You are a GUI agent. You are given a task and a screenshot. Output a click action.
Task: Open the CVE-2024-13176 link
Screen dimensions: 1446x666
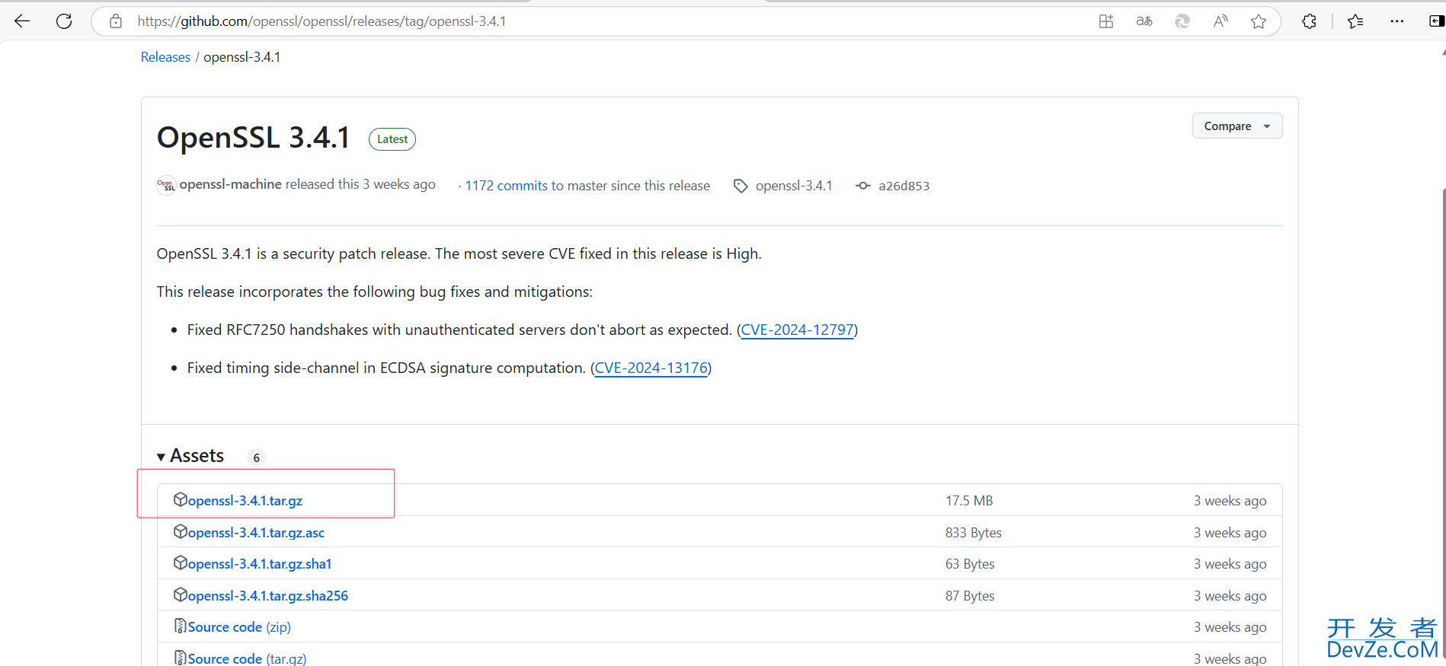pyautogui.click(x=651, y=368)
